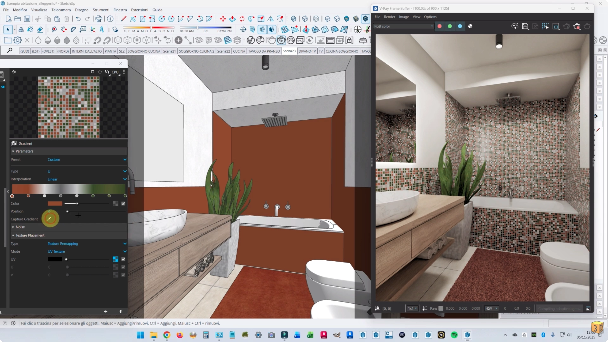This screenshot has height=342, width=608.
Task: Click the Print icon in toolbar
Action: [99, 19]
